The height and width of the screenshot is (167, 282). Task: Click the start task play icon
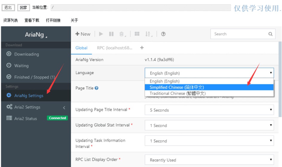pyautogui.click(x=101, y=34)
